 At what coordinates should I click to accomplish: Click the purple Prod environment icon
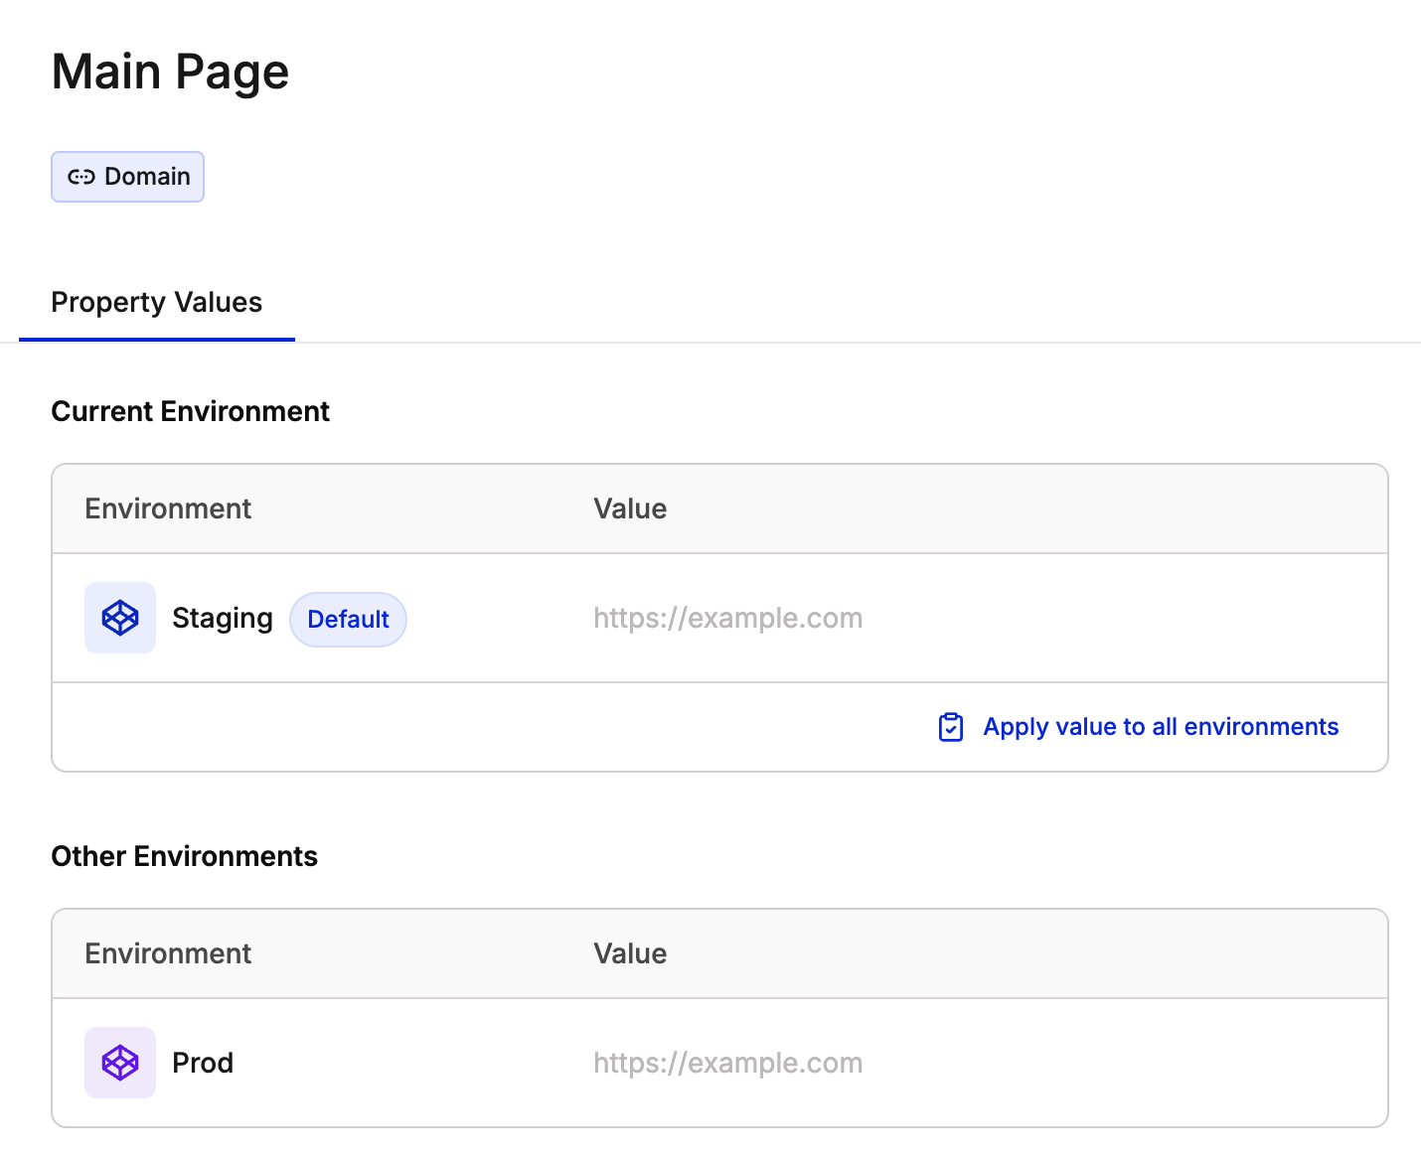pyautogui.click(x=120, y=1063)
